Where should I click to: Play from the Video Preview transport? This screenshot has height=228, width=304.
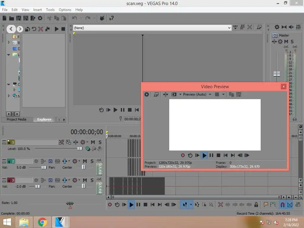pyautogui.click(x=204, y=155)
